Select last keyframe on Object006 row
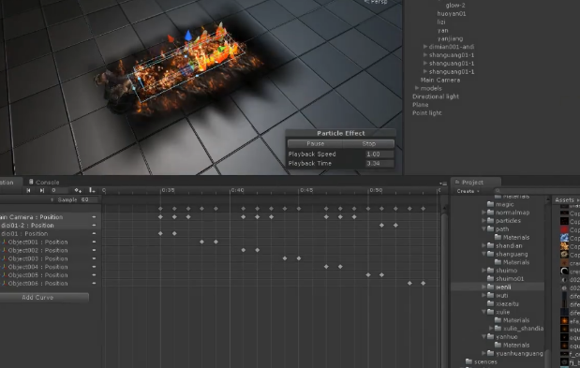The width and height of the screenshot is (580, 368). coord(424,284)
